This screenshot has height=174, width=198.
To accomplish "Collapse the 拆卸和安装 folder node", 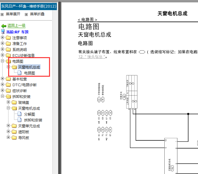I will point(2,96).
